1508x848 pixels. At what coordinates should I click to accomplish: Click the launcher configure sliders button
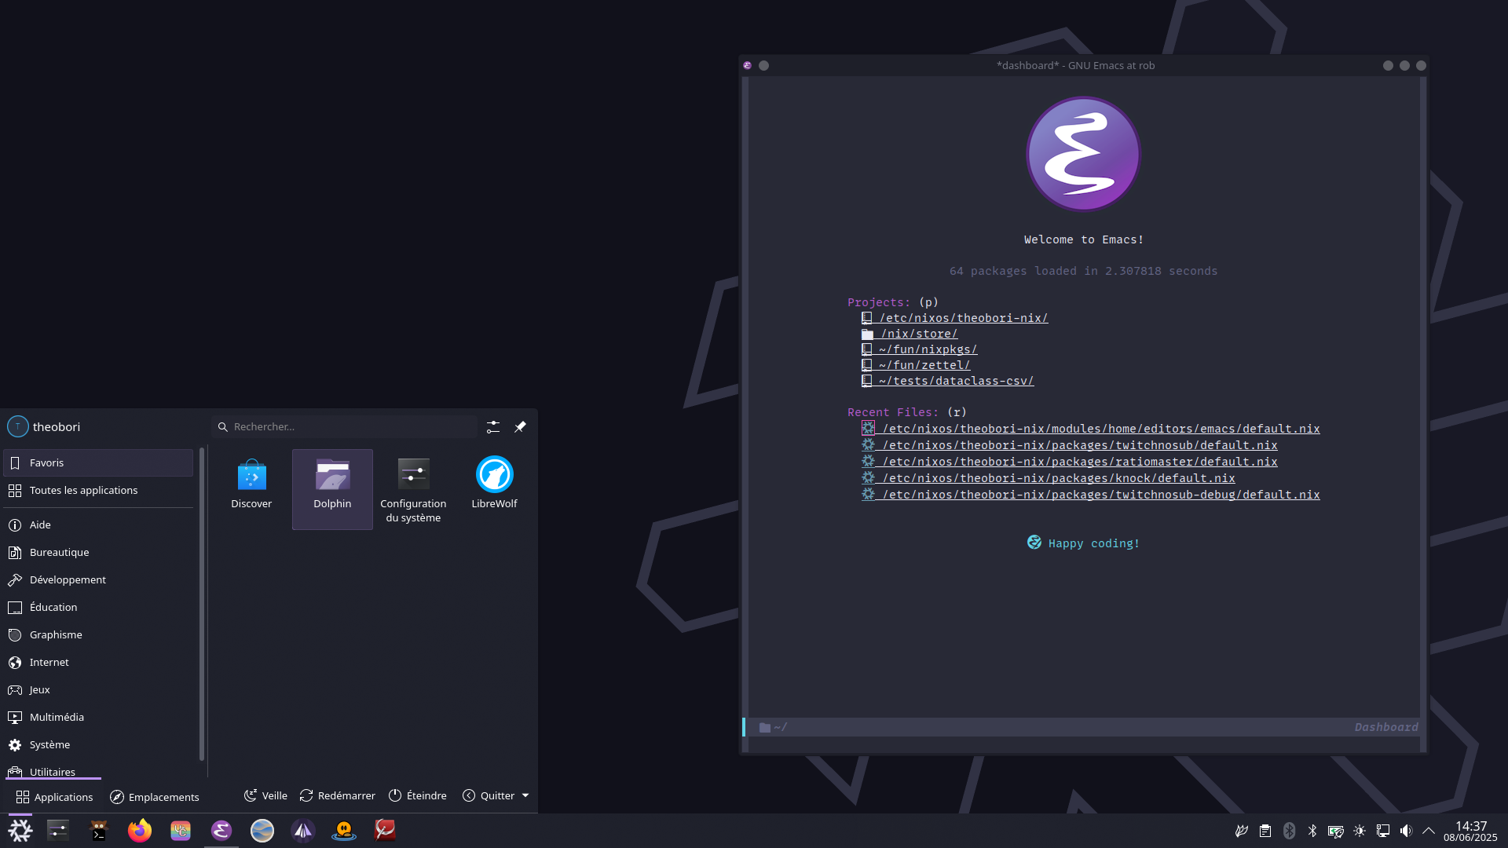click(493, 426)
